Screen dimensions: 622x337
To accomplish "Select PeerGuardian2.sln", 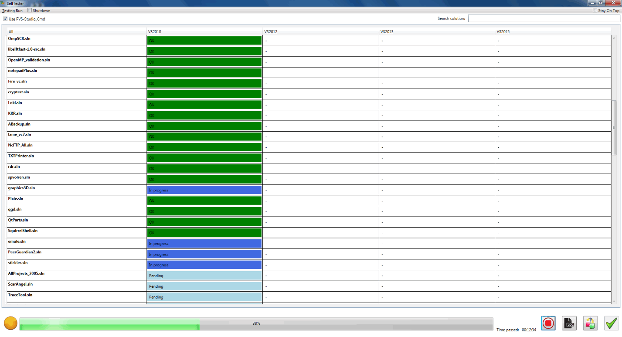I will pos(309,254).
